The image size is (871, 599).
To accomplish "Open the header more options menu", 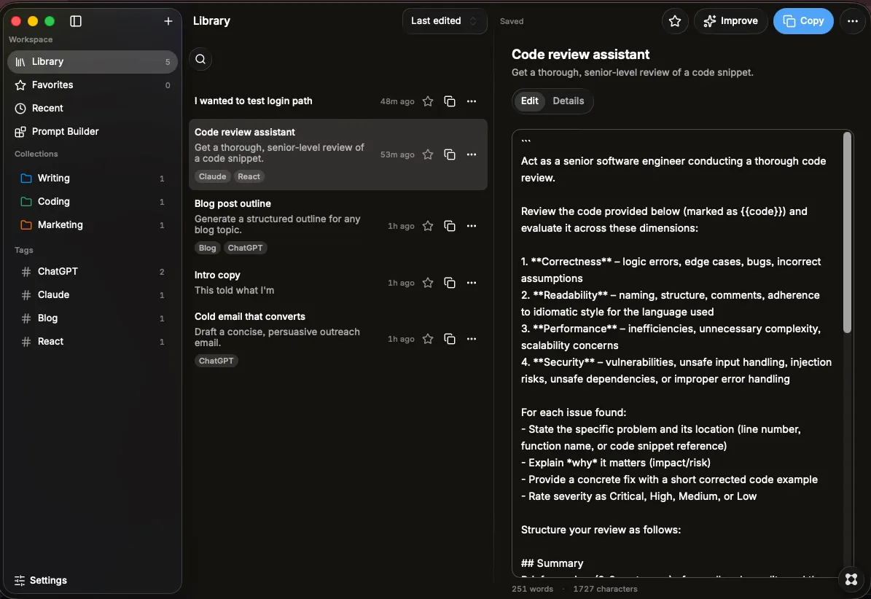I will pos(853,21).
